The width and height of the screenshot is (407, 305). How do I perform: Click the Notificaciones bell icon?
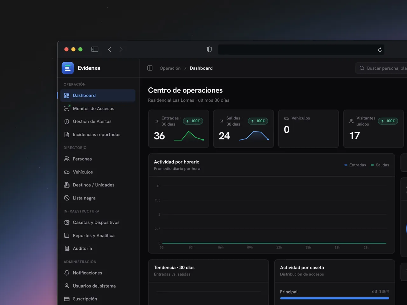point(67,273)
